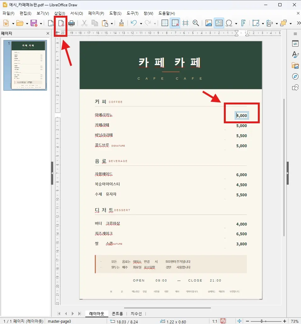Click the New document icon
Viewport: 301px width, 324px height.
[6, 23]
